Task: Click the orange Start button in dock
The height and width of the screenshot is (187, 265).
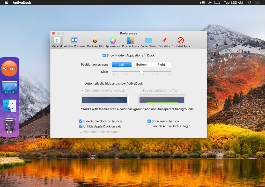Action: 9,69
